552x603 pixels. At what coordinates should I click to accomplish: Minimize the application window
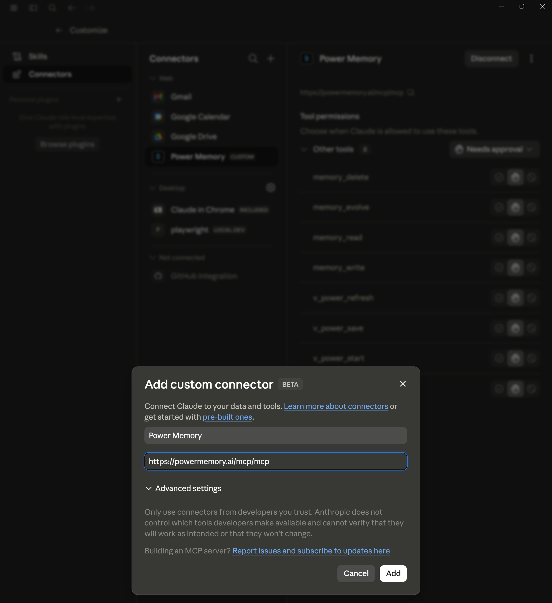point(501,6)
